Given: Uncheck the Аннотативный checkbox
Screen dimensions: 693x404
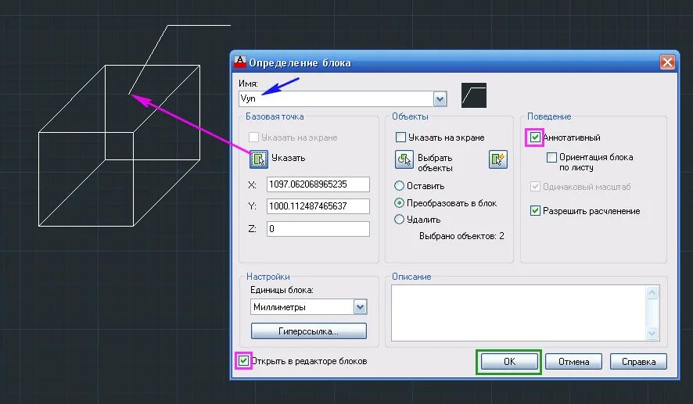Looking at the screenshot, I should [x=535, y=138].
